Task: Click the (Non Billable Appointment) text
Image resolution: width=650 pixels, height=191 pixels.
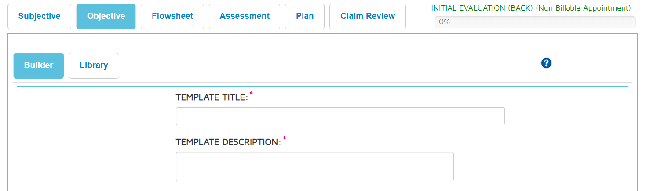Action: coord(583,8)
